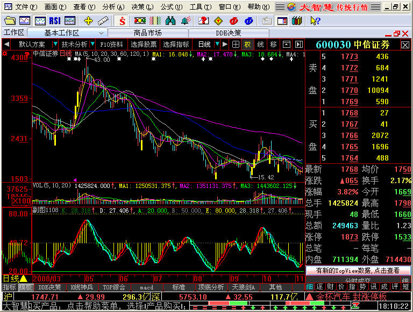Activate the What's This help pointer
Image resolution: width=413 pixels, height=312 pixels.
tap(315, 20)
